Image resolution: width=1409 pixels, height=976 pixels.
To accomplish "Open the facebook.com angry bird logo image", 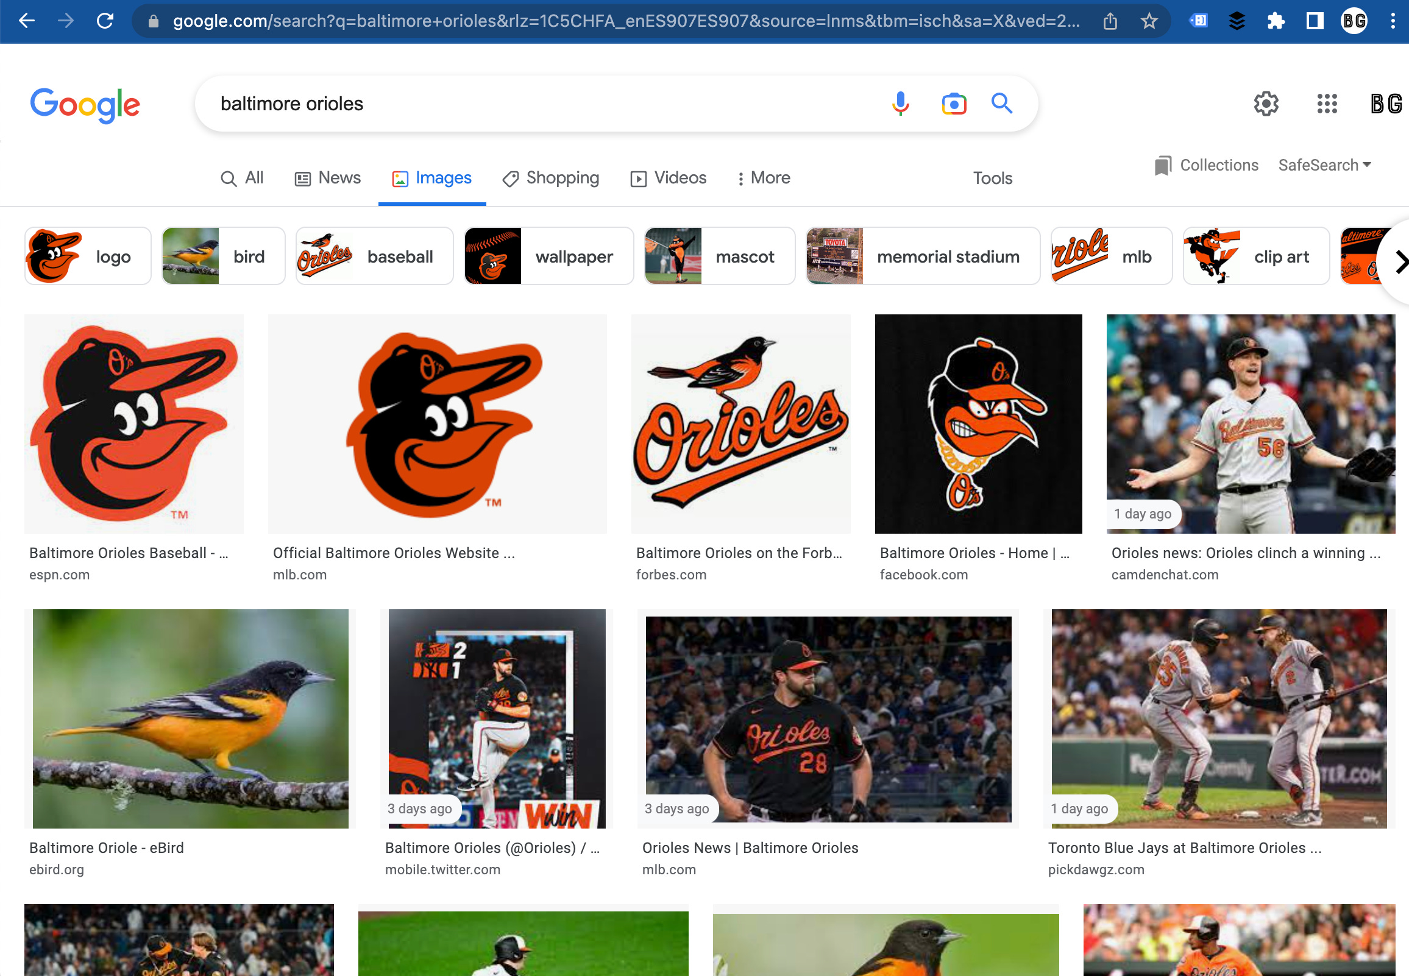I will tap(979, 424).
